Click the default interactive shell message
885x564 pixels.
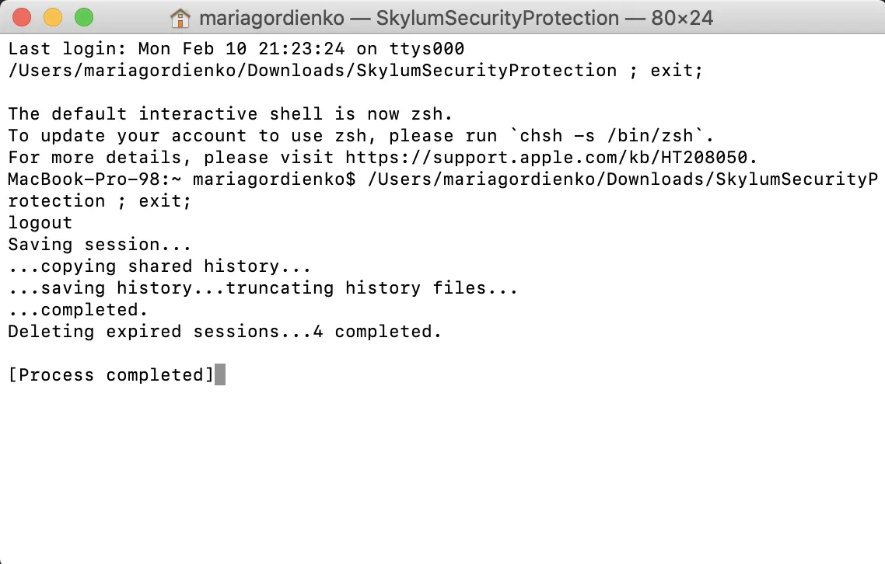(230, 114)
